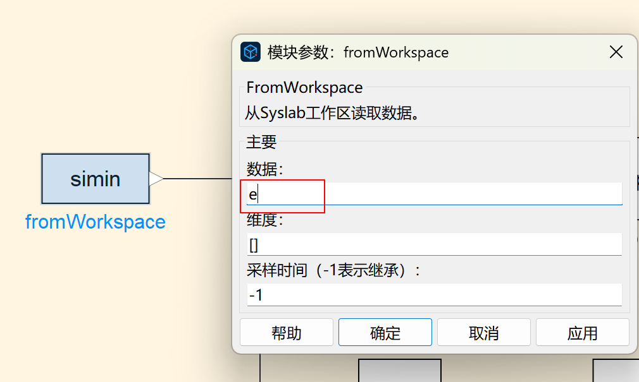The image size is (639, 382).
Task: Click the output port arrow of simin block
Action: pos(156,179)
